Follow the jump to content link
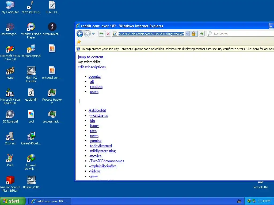274x205 pixels. [90, 57]
